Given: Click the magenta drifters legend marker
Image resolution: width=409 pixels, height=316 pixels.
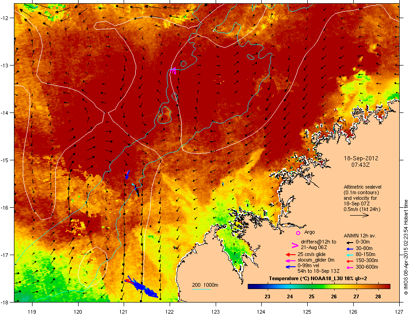Looking at the screenshot, I should click(x=295, y=245).
